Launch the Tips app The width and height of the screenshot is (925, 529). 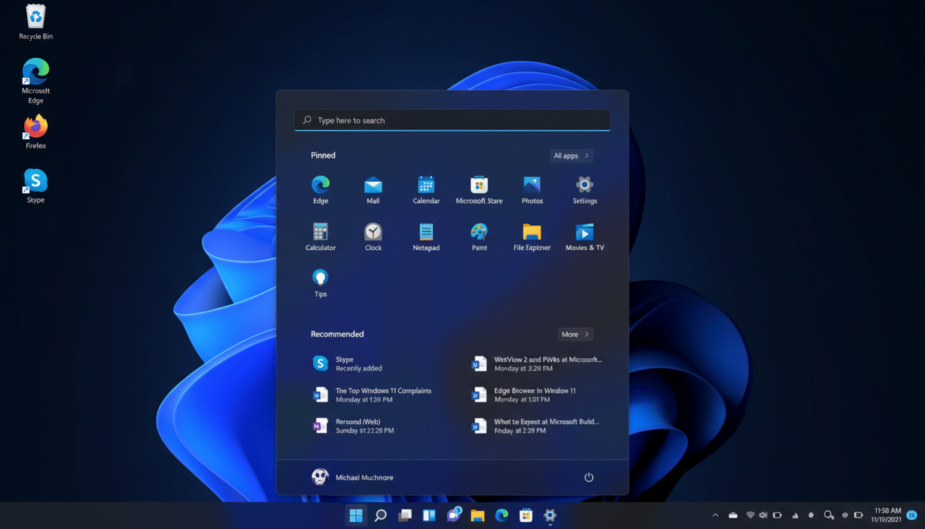click(x=320, y=278)
